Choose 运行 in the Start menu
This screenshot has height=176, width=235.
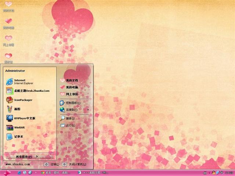71,125
